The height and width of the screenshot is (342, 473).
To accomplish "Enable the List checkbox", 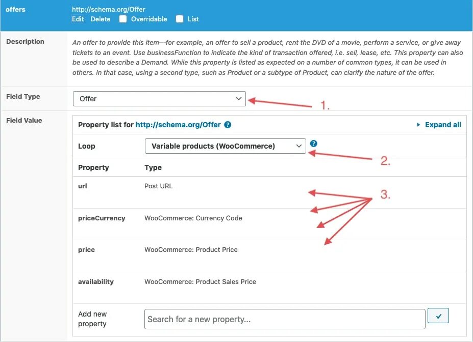I will [180, 19].
